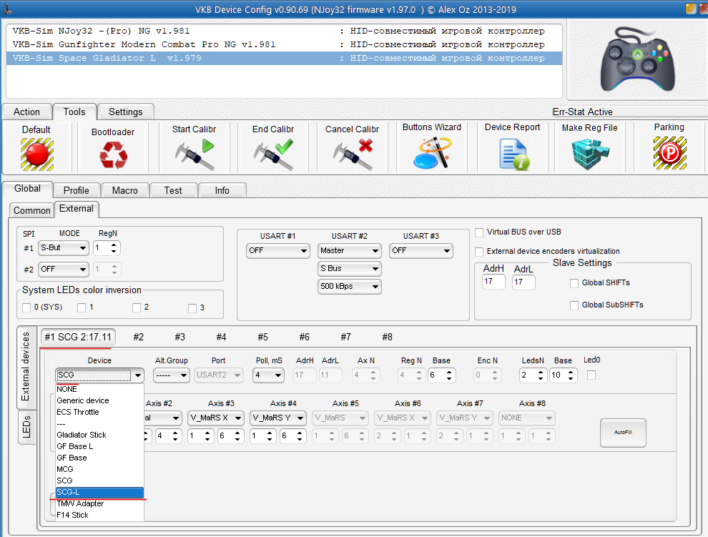708x537 pixels.
Task: Increase the LEDs Base stepper value
Action: click(571, 372)
